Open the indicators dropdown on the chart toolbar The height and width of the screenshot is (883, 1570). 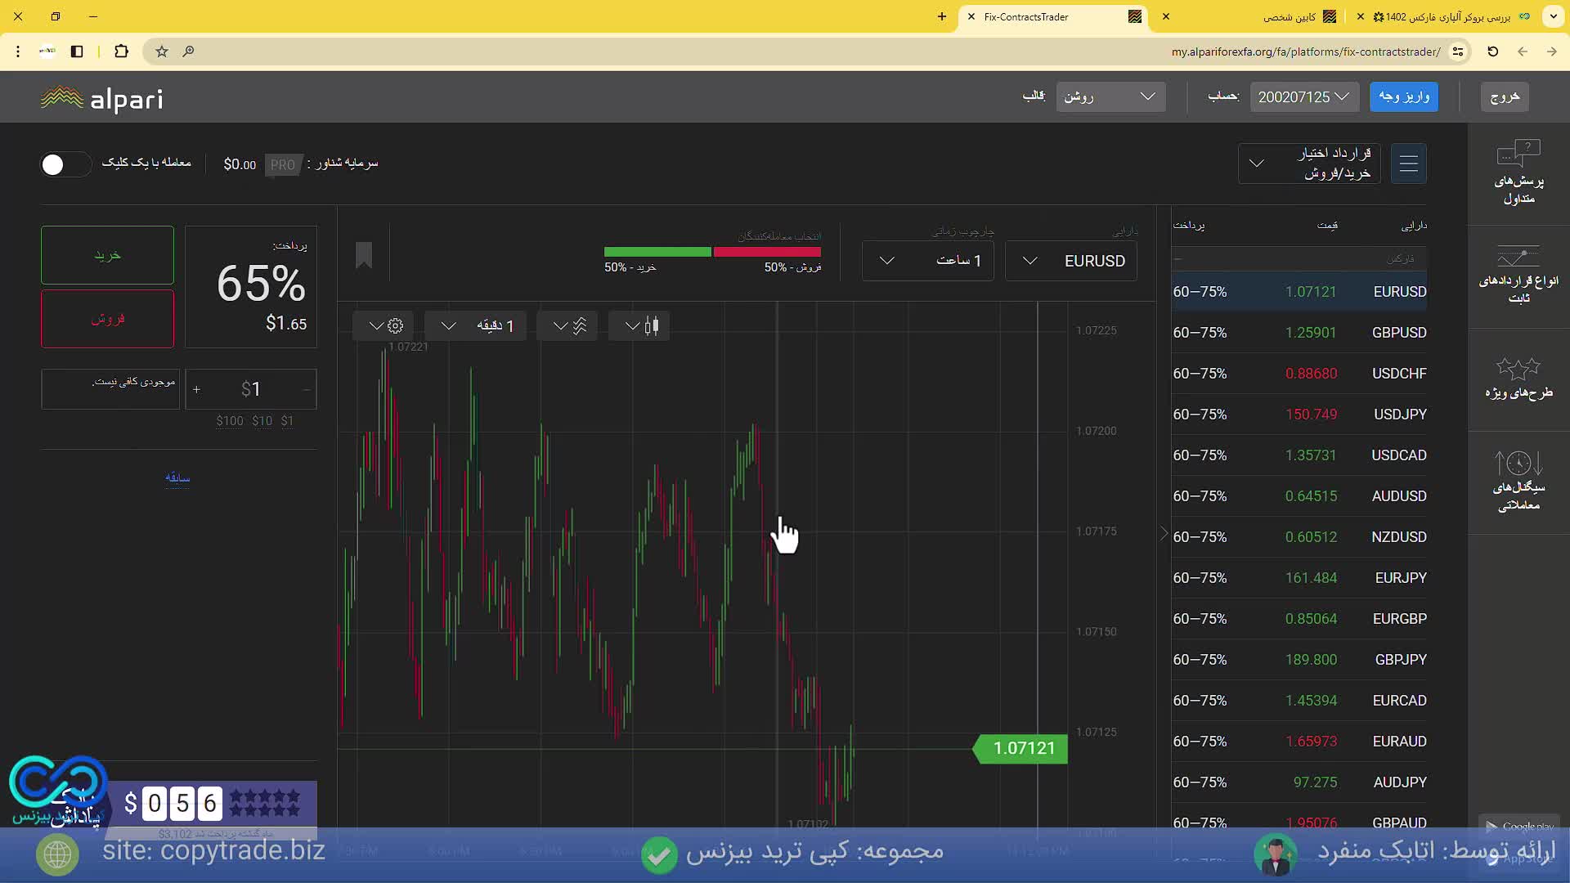(x=568, y=326)
